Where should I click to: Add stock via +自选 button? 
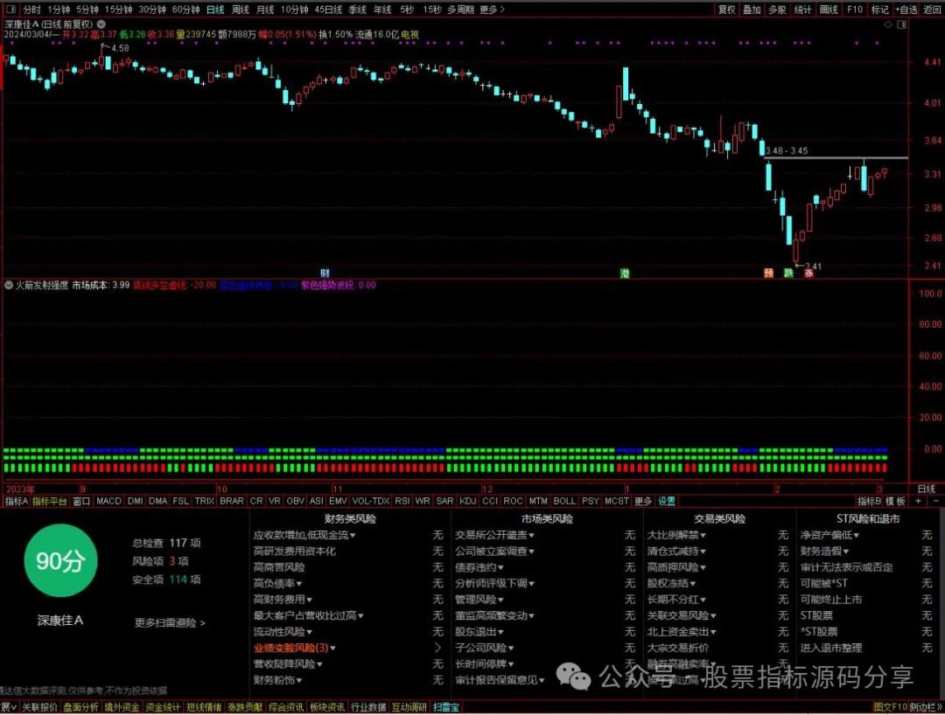906,10
